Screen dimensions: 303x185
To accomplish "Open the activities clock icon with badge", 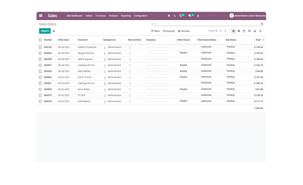I will [x=182, y=15].
